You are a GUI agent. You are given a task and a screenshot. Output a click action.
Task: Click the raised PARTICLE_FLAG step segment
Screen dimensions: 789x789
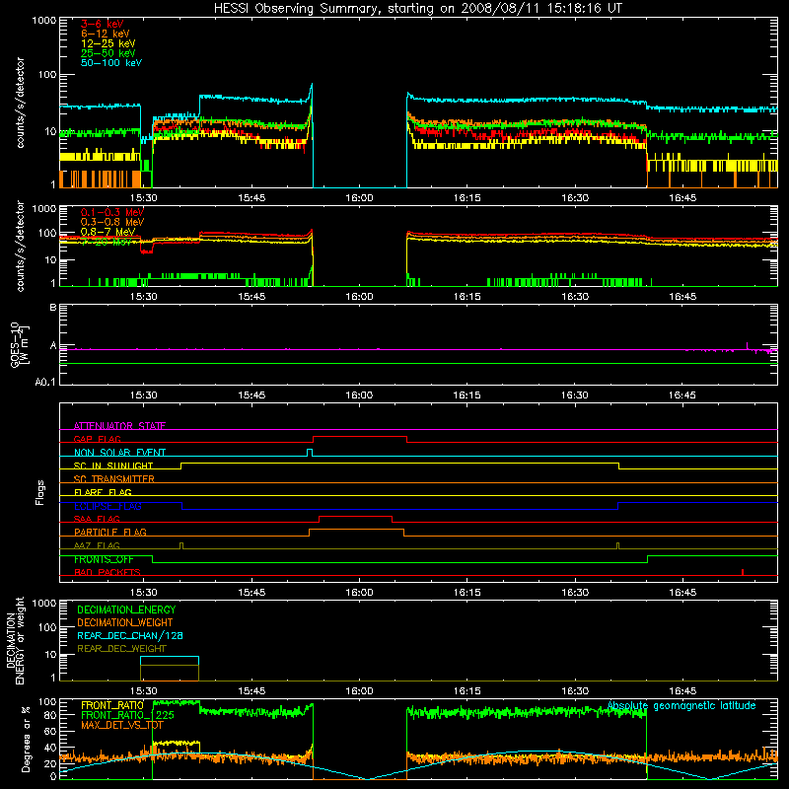pyautogui.click(x=356, y=530)
